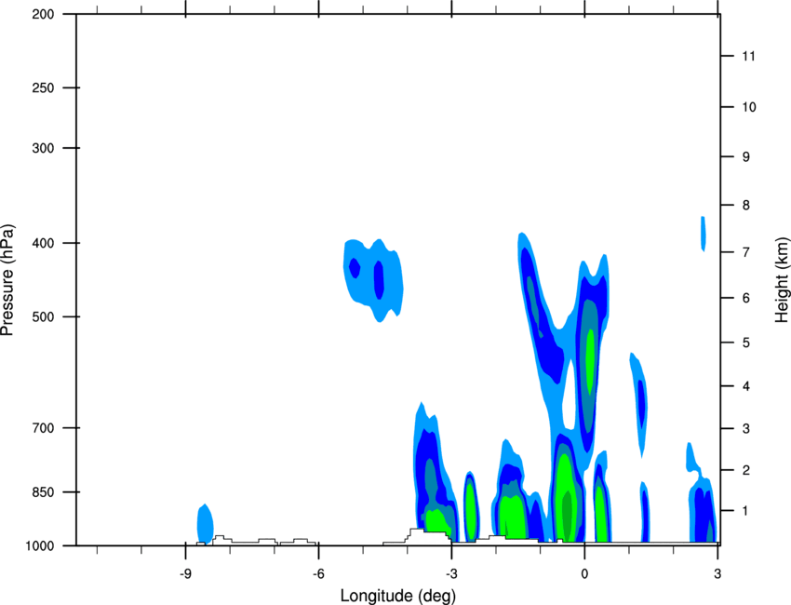Click the 'Longitude (deg)' axis title

(x=398, y=596)
